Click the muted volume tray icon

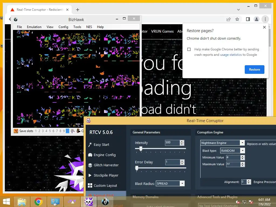tap(237, 202)
